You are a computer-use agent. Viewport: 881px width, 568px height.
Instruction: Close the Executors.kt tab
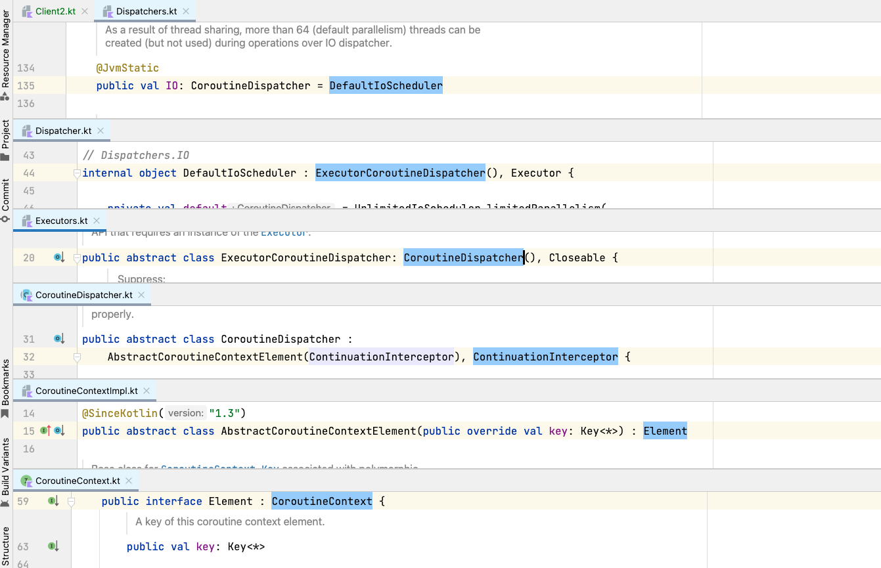(x=96, y=221)
